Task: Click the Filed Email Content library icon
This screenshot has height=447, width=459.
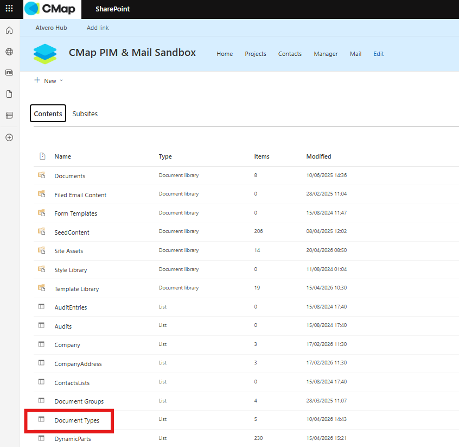Action: 42,194
